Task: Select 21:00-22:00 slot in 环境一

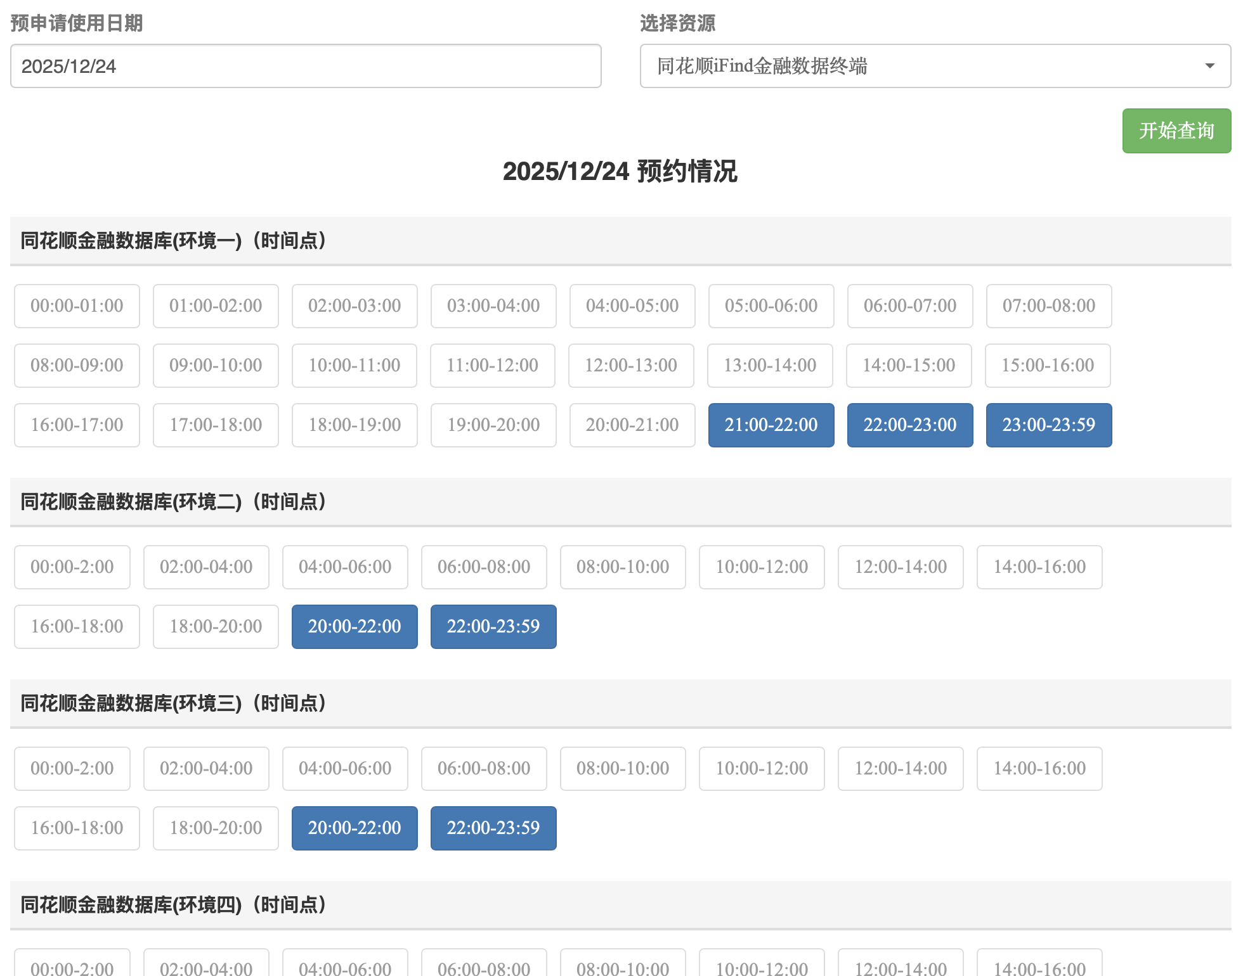Action: tap(771, 425)
